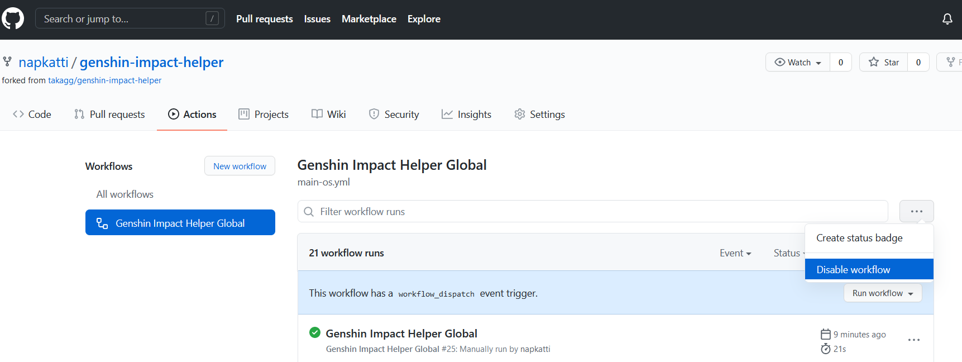Click the fork icon beside the repository name

click(x=7, y=61)
